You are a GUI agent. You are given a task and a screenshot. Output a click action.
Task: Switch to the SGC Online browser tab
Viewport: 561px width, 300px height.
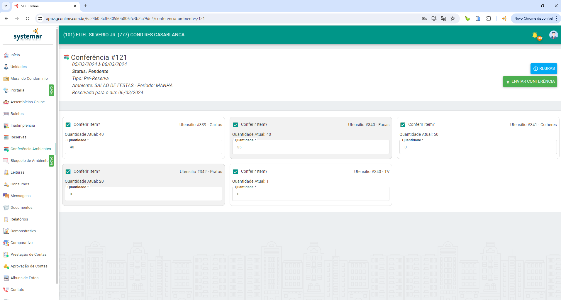click(45, 6)
